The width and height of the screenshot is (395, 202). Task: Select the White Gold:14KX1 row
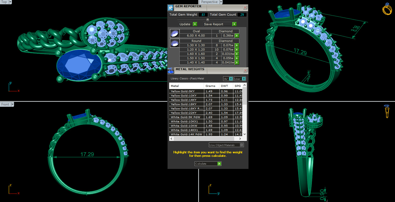tap(206, 130)
